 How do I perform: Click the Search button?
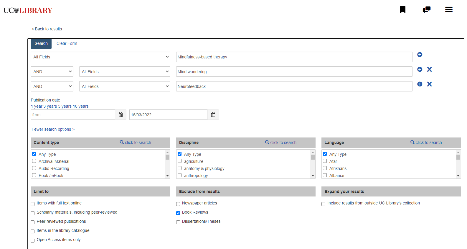41,43
